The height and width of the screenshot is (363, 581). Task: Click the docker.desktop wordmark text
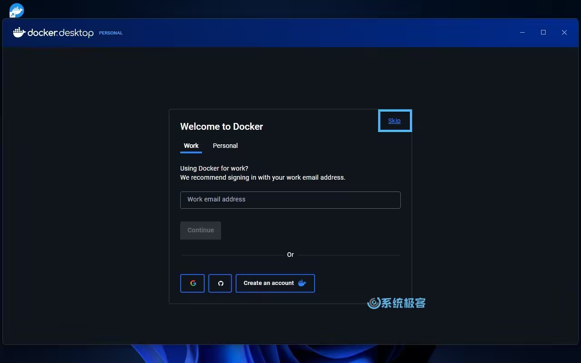pos(60,33)
